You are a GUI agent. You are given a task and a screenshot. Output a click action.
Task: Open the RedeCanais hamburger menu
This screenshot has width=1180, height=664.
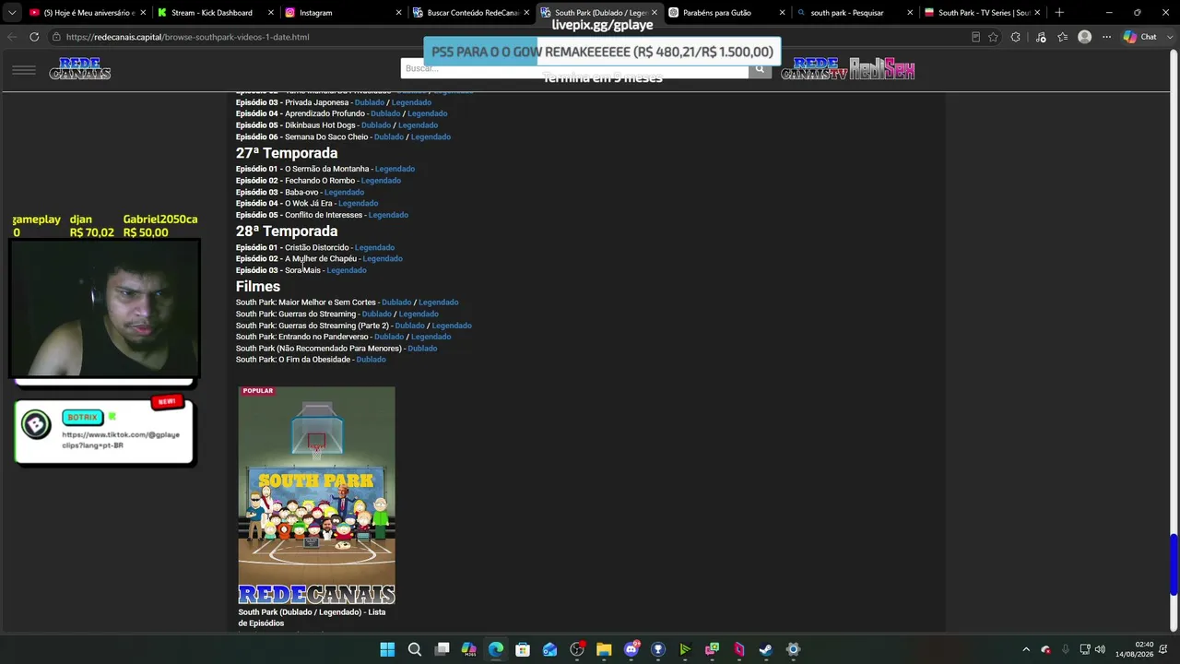(x=24, y=70)
